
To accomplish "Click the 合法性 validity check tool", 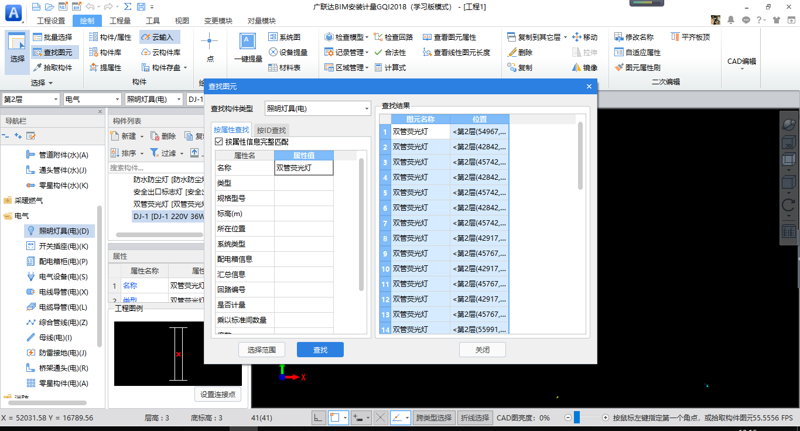I will point(389,52).
